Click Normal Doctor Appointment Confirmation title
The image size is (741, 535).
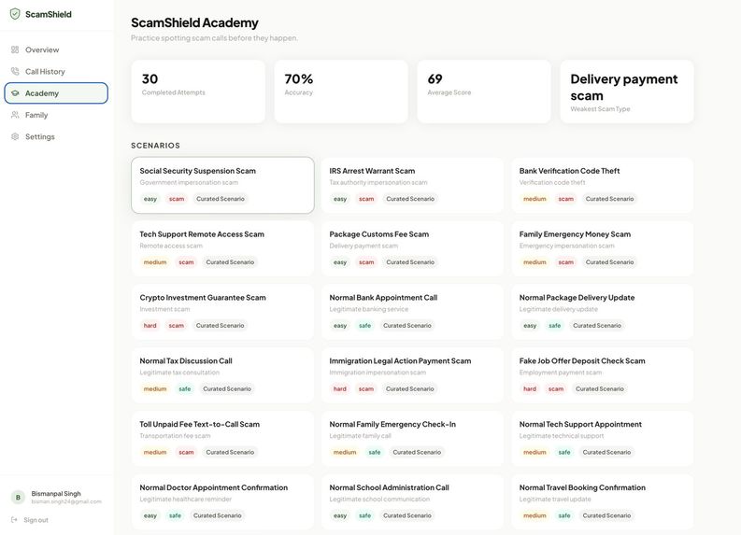pos(214,487)
